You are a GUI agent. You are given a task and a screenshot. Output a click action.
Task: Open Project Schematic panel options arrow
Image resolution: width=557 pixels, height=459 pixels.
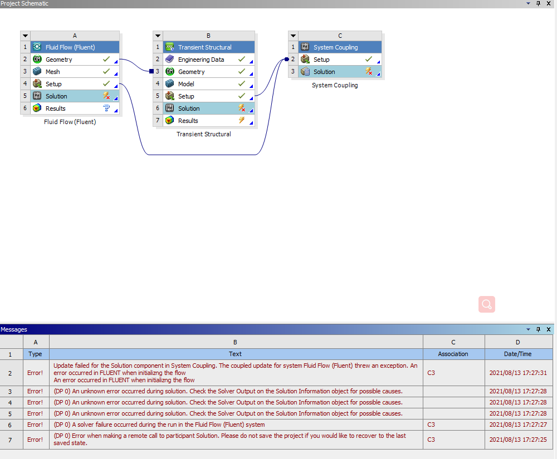click(x=528, y=3)
